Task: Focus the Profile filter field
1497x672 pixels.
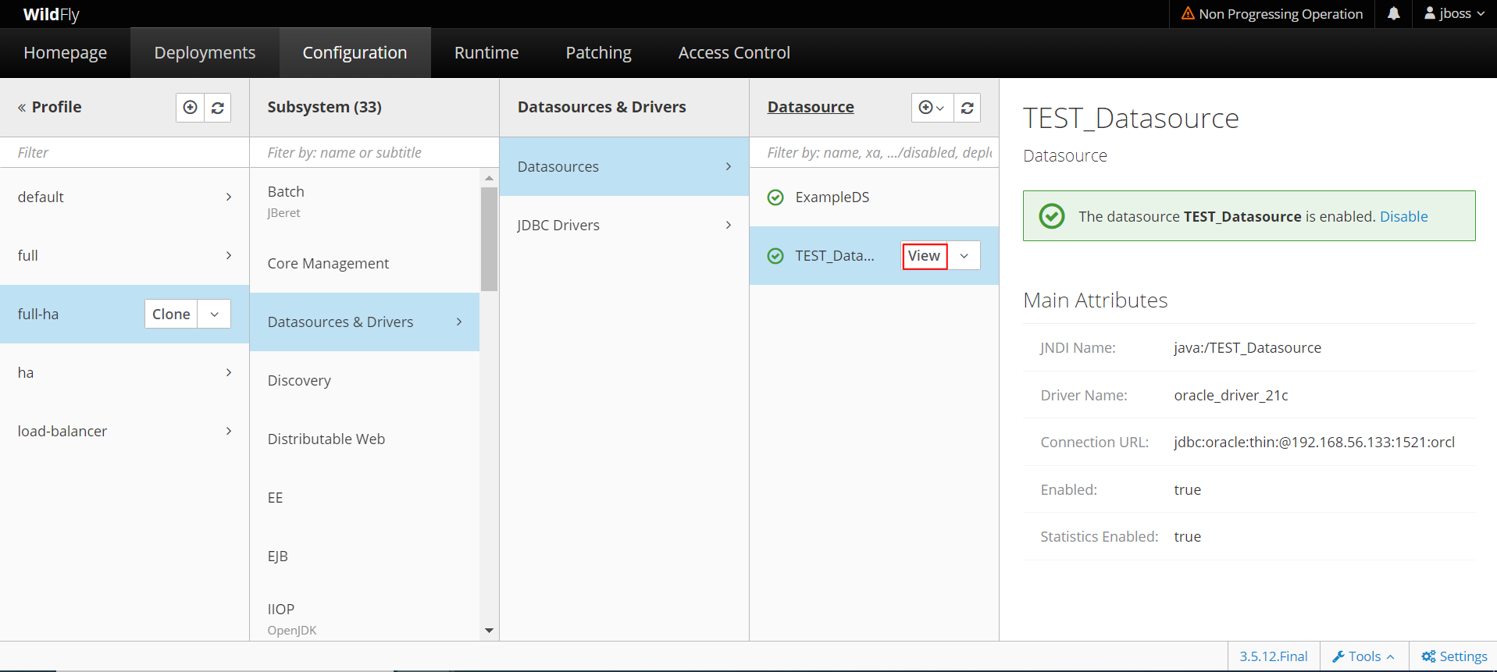Action: pyautogui.click(x=124, y=152)
